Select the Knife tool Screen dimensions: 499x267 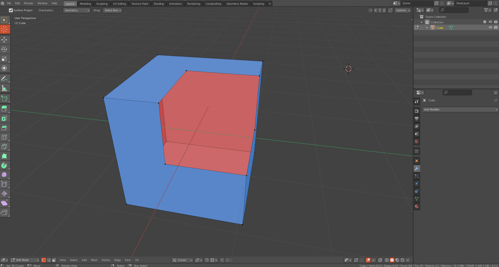tap(4, 147)
